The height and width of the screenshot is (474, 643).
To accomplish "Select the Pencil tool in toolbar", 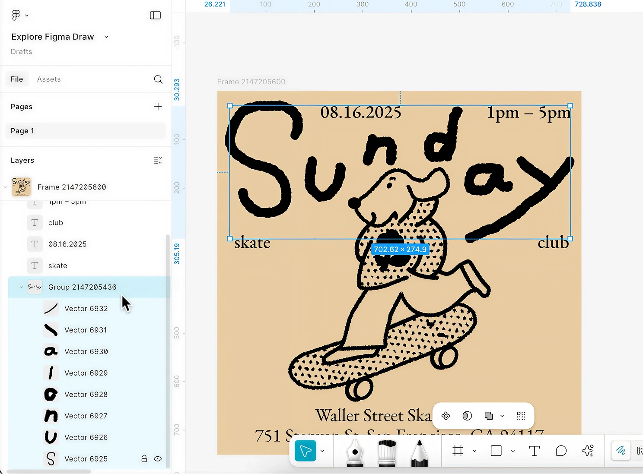I will [x=419, y=452].
